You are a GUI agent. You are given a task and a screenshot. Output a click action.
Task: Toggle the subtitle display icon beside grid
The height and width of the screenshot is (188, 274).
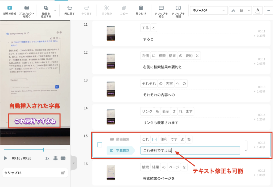click(63, 158)
